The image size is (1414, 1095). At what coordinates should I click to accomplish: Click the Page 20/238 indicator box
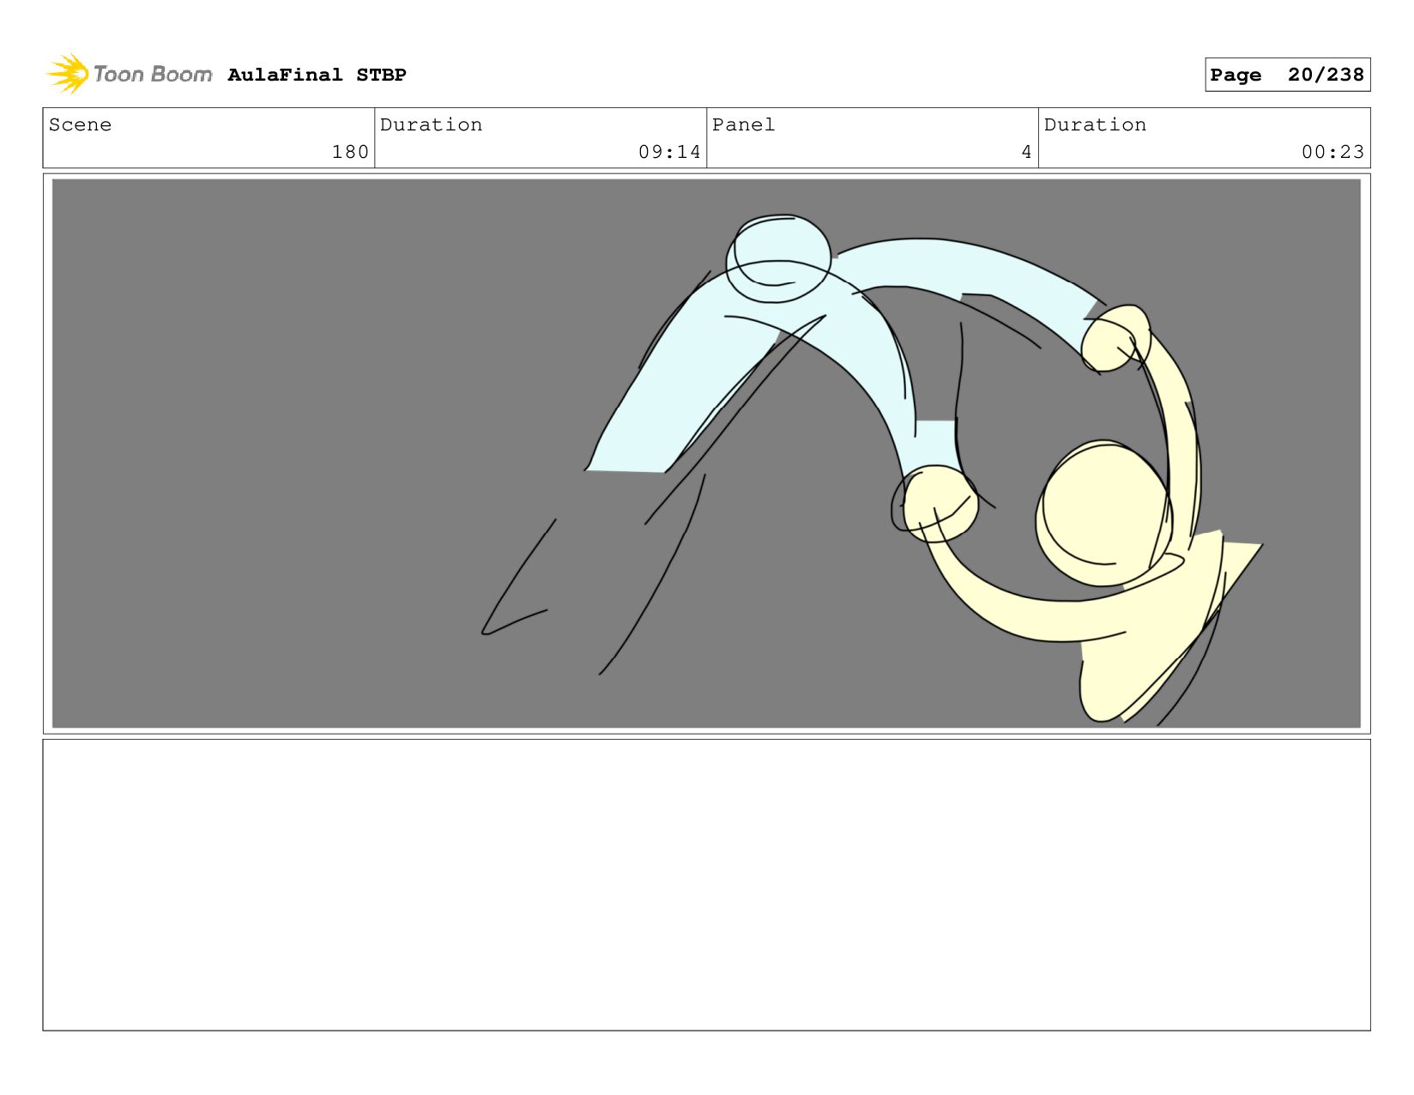click(1287, 75)
